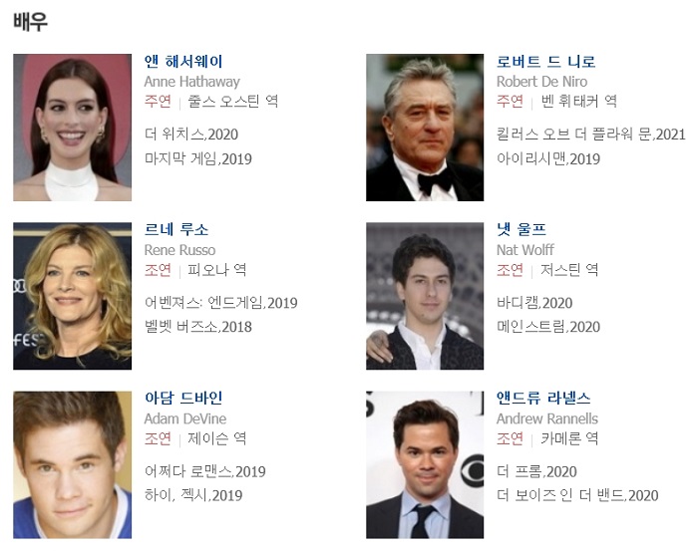
Task: Open the film 아이리시맨, 2019
Action: tap(548, 158)
